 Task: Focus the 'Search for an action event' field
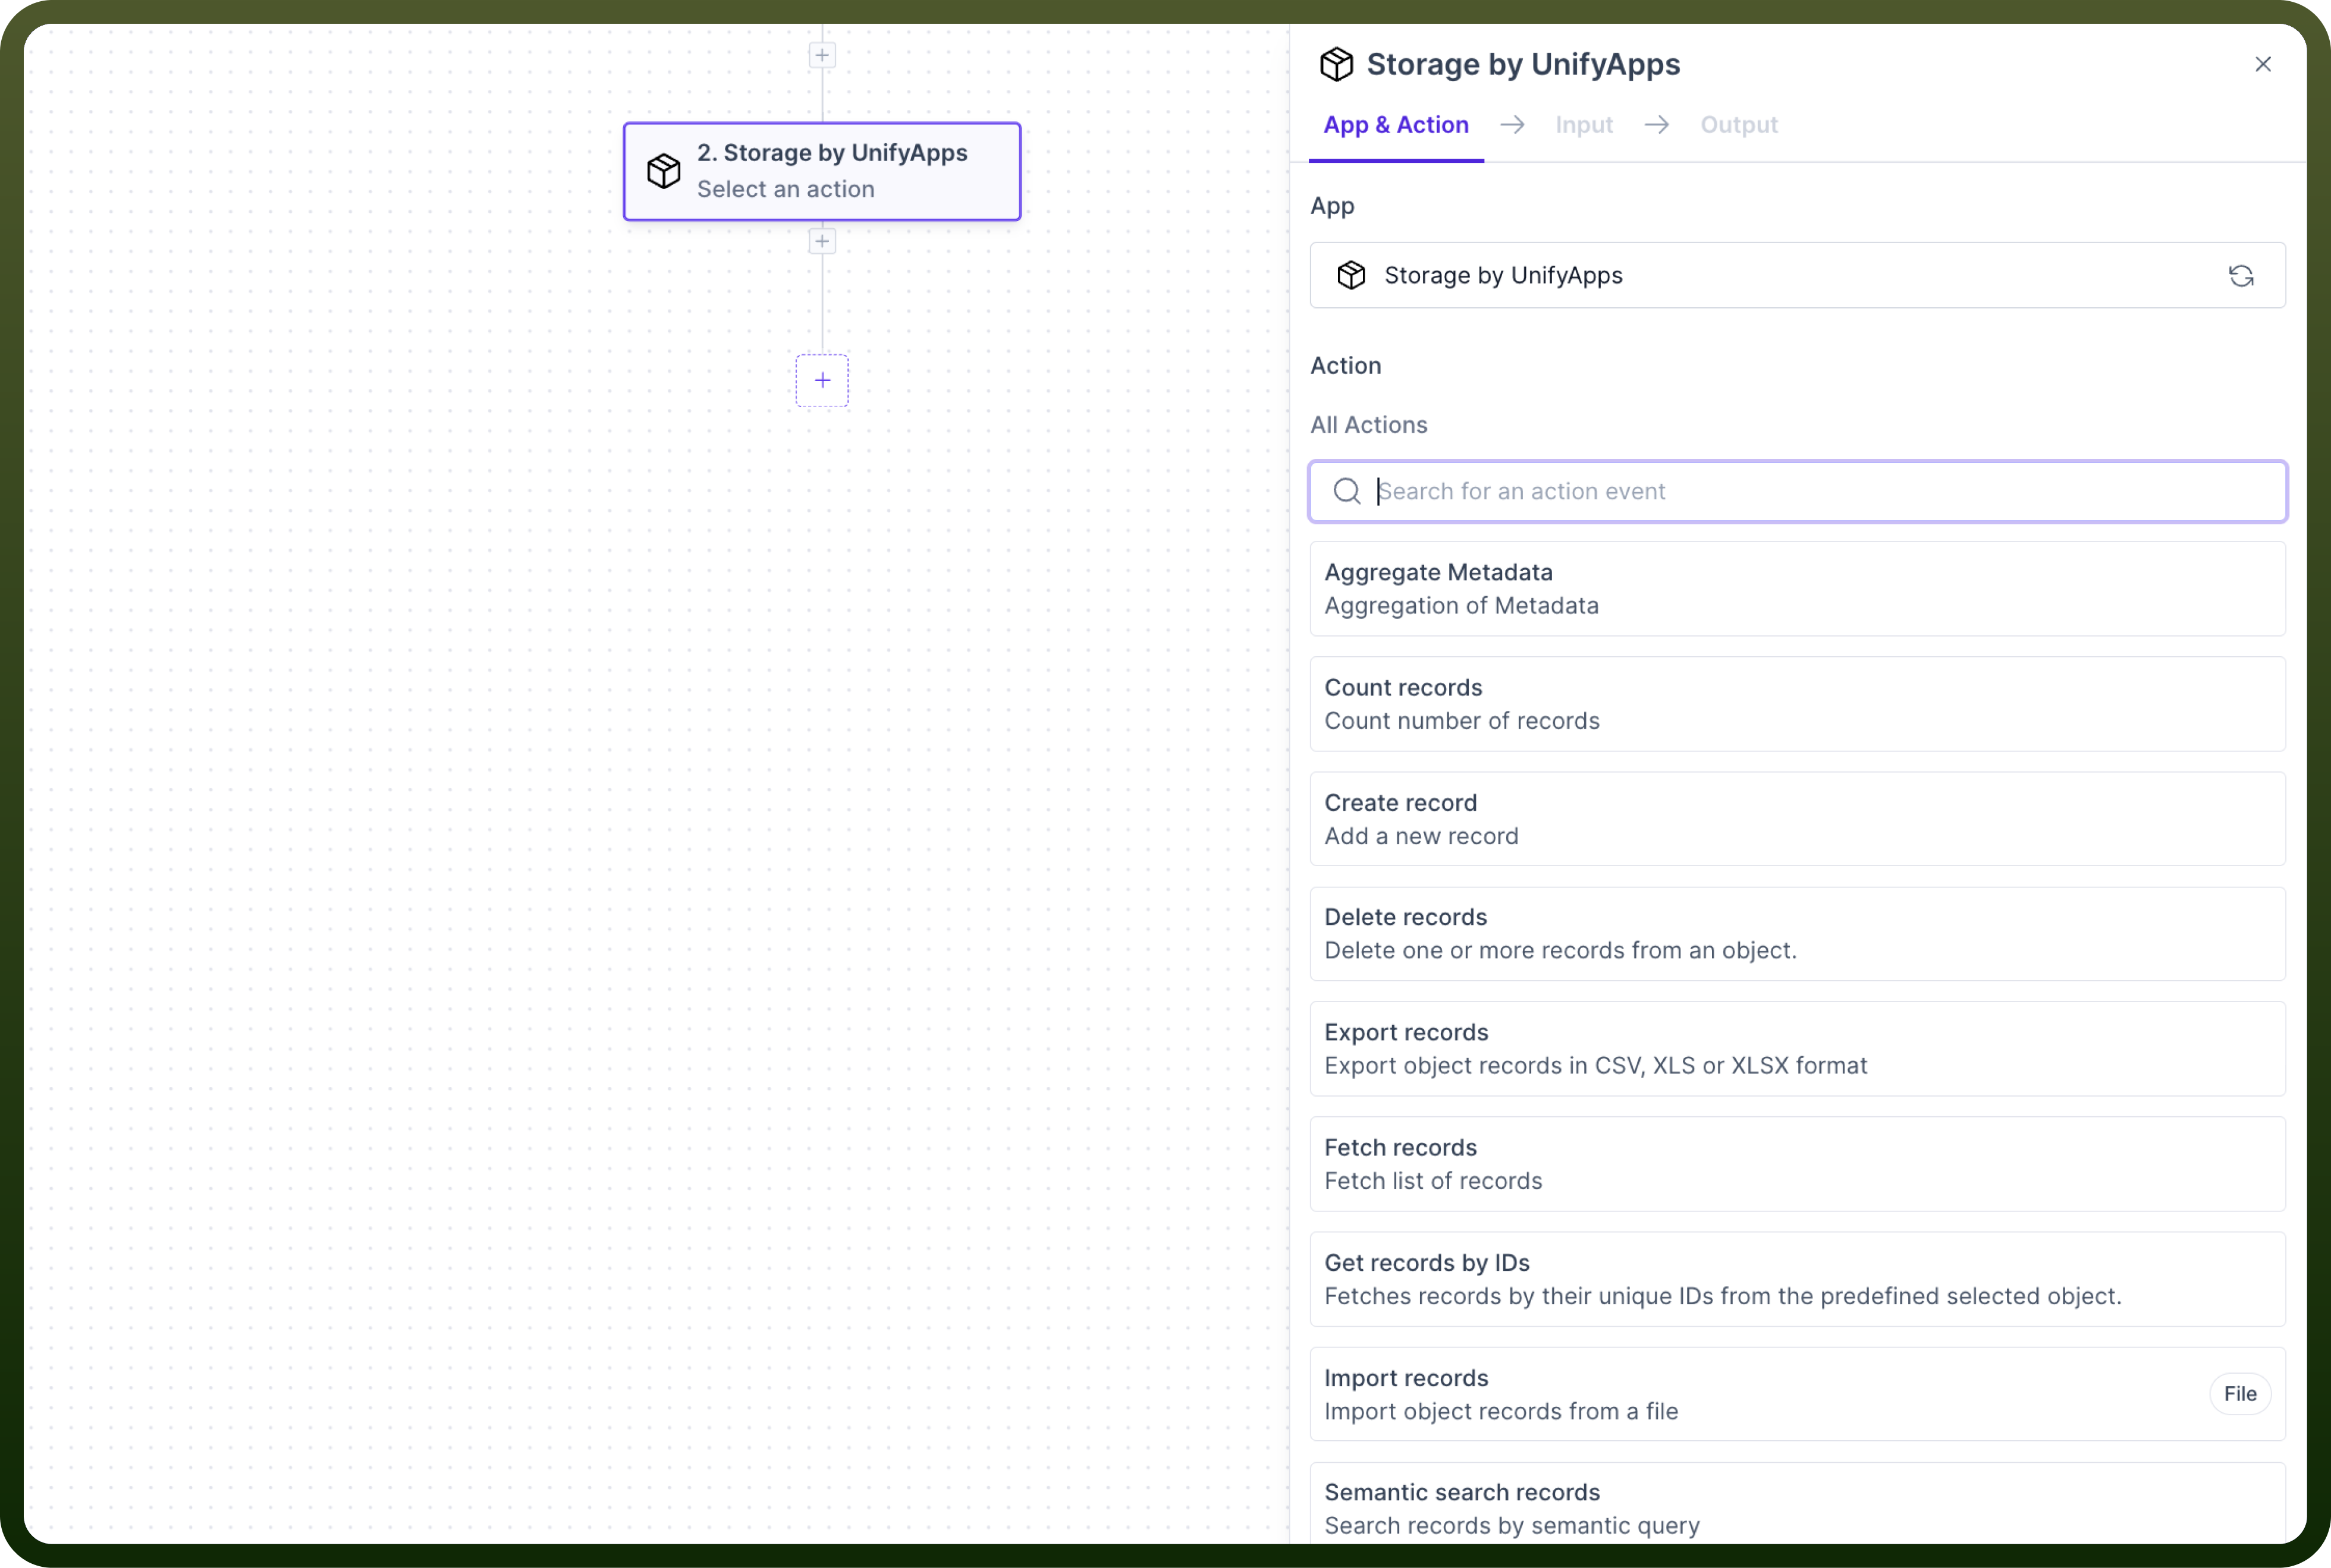(1798, 491)
